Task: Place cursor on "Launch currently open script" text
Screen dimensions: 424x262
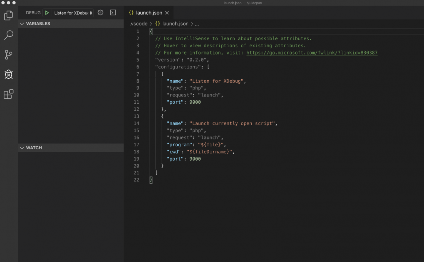Action: (232, 124)
